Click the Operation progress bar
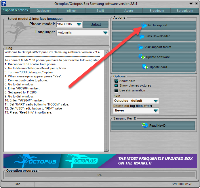The image size is (200, 188). click(x=100, y=175)
